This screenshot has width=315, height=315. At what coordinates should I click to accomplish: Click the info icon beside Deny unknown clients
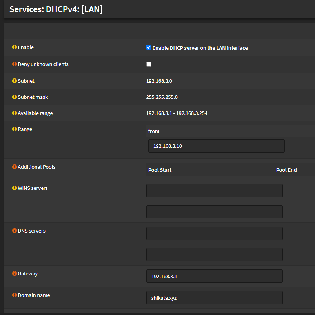[14, 64]
